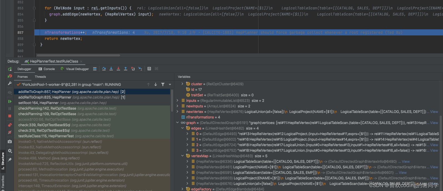
Task: Click the Step Out icon
Action: [126, 69]
